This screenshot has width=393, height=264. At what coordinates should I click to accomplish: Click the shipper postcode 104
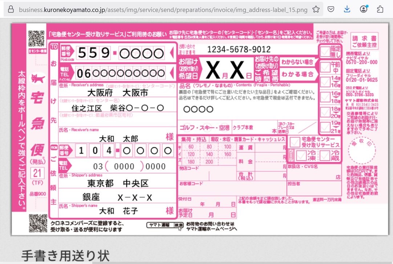95,150
